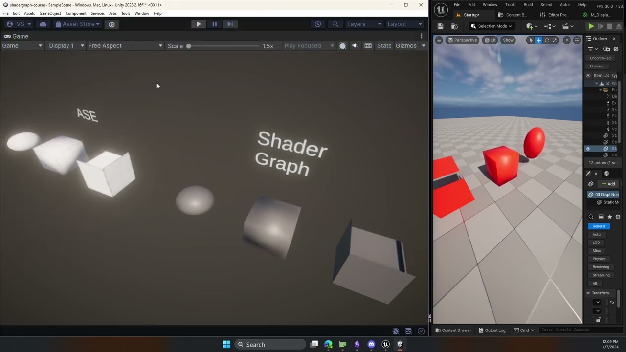Select General filter in Details panel
Image resolution: width=626 pixels, height=352 pixels.
click(599, 226)
